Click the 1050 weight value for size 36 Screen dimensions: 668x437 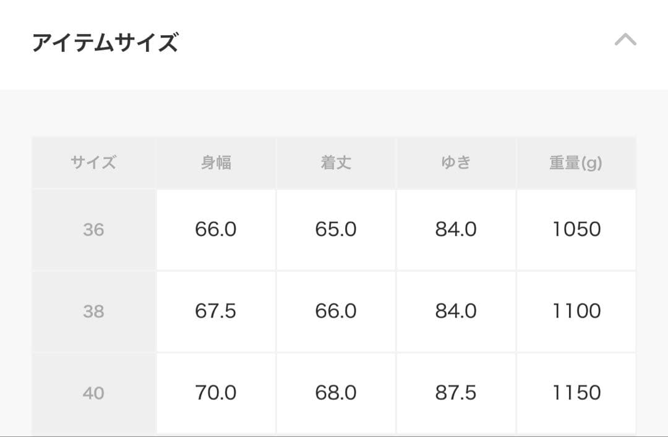point(576,229)
